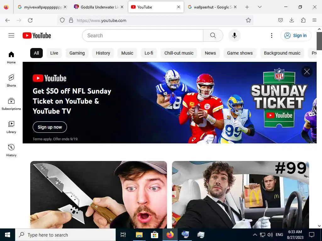Open the notification center icon
The image size is (322, 241).
pos(312,235)
